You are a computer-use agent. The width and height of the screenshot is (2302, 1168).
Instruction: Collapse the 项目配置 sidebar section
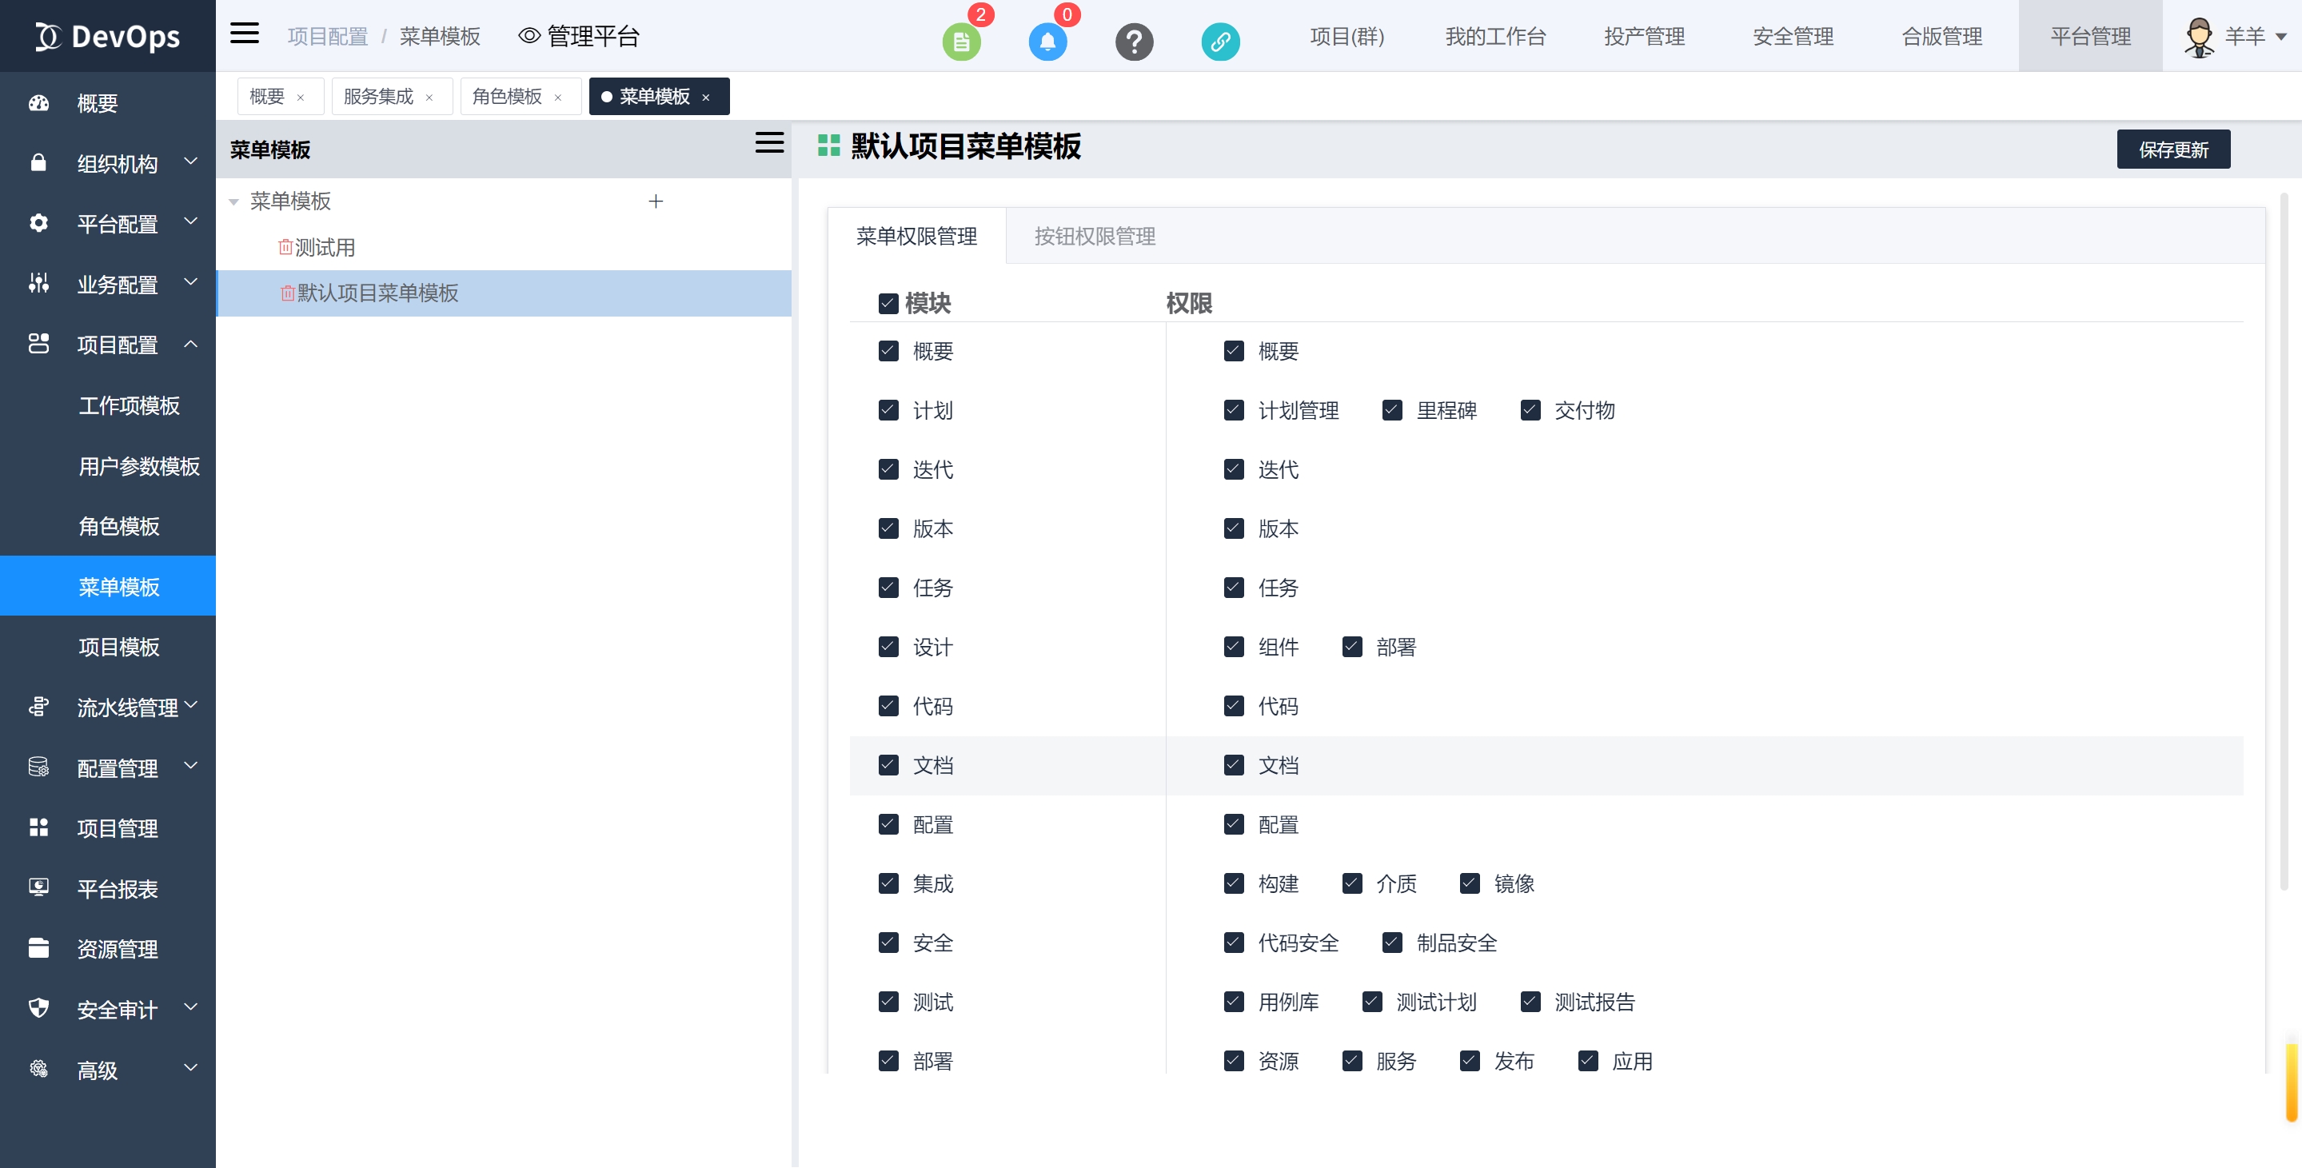click(x=116, y=344)
